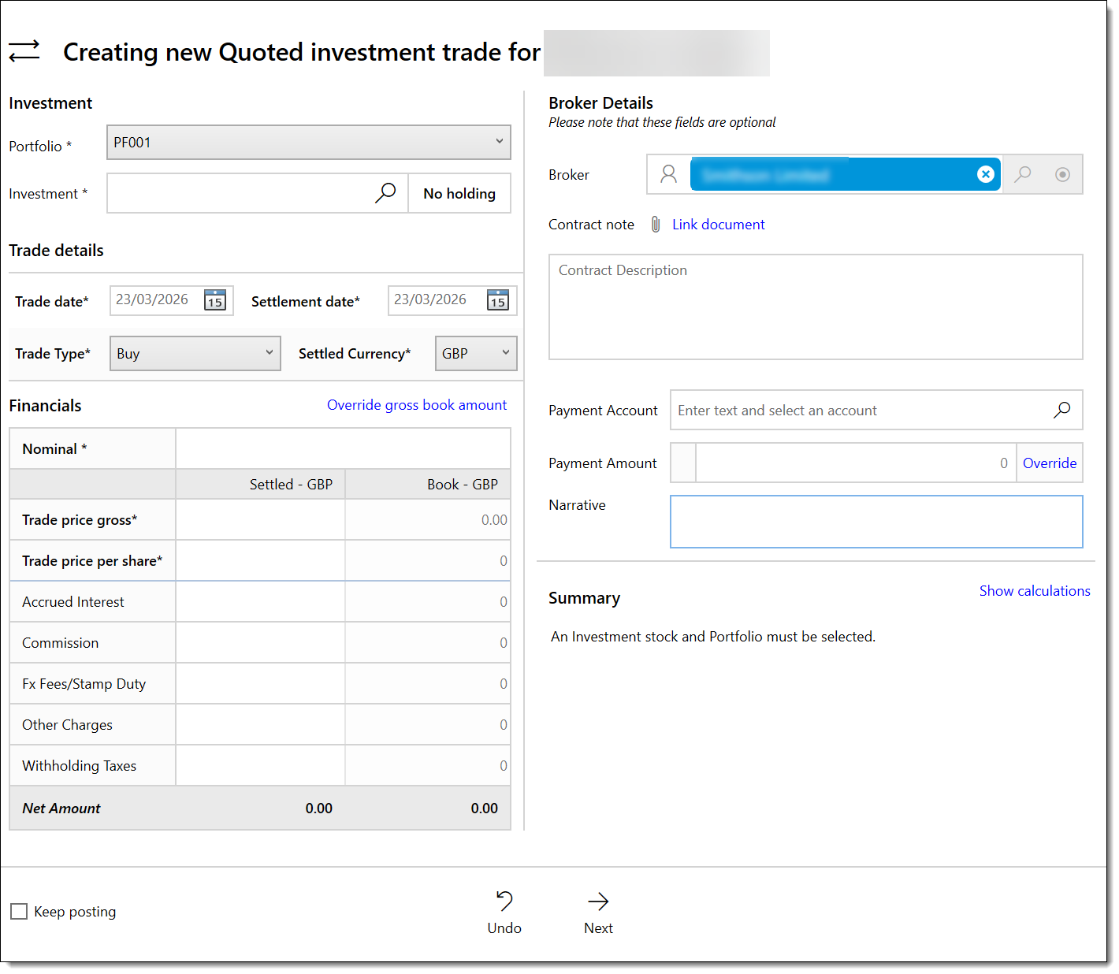Viewport: 1119px width, 974px height.
Task: Click Override next to Payment Amount
Action: click(1049, 463)
